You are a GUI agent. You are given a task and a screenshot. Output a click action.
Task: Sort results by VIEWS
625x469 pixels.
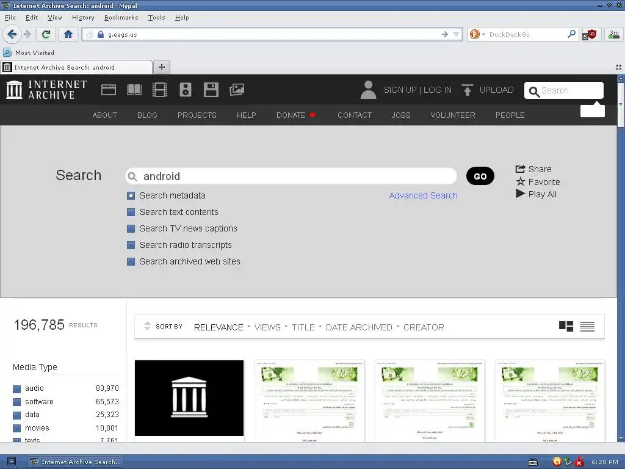[x=267, y=327]
